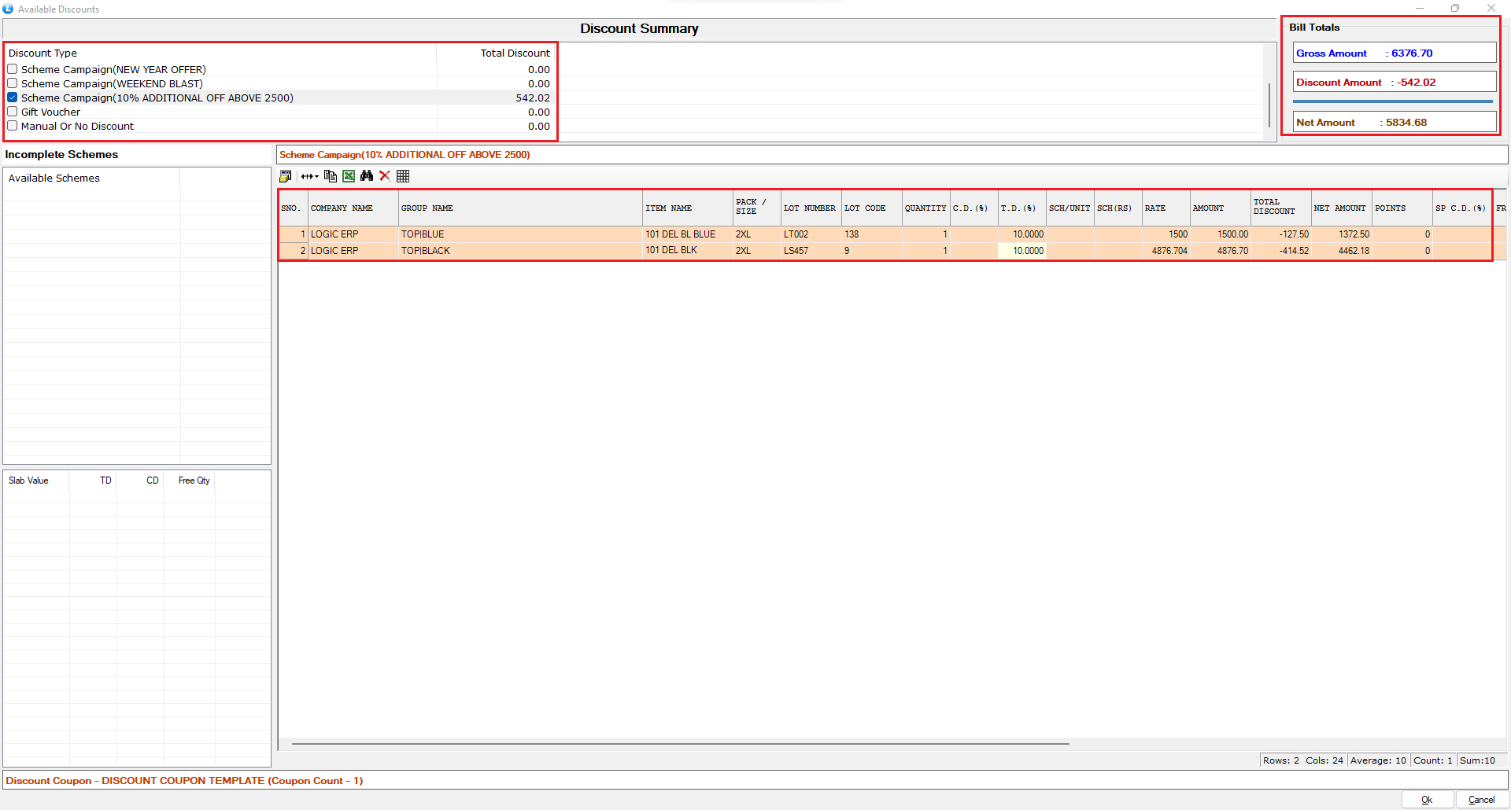Enable Scheme Campaign(NEW YEAR OFFER) checkbox

click(x=13, y=69)
